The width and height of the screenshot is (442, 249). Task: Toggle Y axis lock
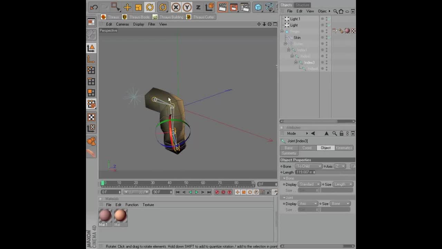coord(187,7)
